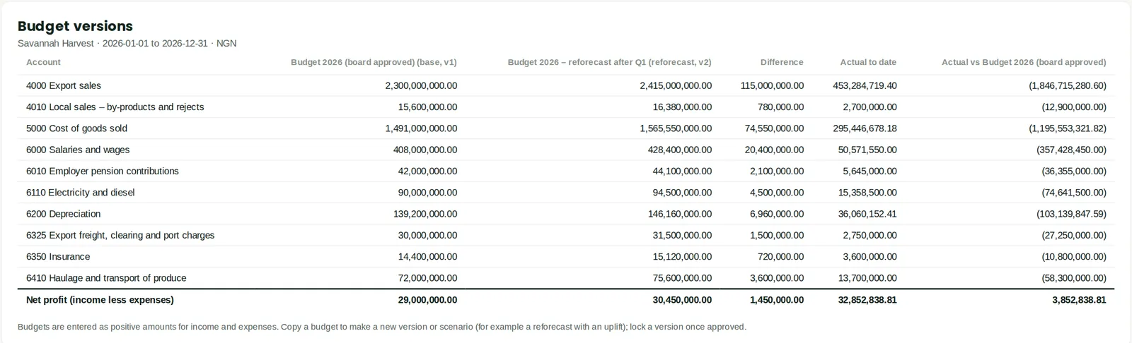
Task: Click the Net profit actual variance 3,852,838.81
Action: coord(1079,300)
